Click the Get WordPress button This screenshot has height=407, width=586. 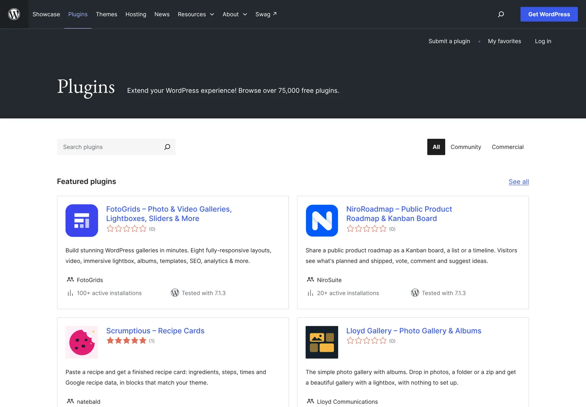pos(549,14)
